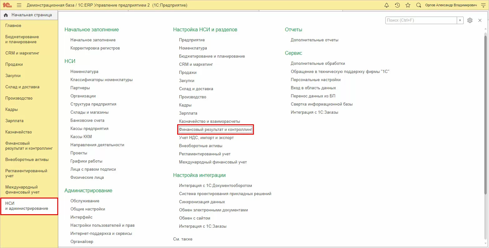Click the Поиск (Ctrl+F) search field
The image size is (489, 248).
[x=421, y=20]
